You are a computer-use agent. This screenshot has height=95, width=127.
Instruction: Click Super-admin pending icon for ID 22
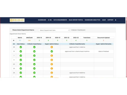click(52, 64)
